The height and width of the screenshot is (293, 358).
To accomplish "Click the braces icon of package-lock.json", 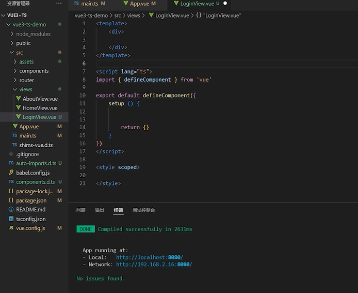I will [11, 191].
